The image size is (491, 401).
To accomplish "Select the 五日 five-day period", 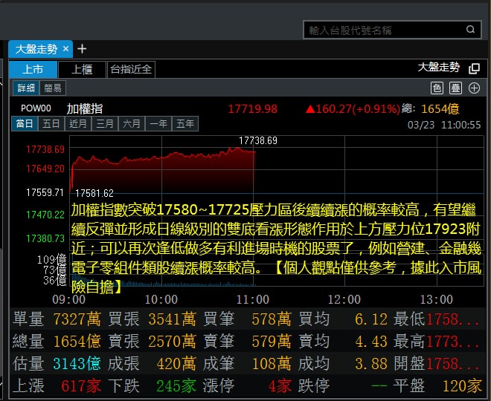I will [x=51, y=124].
